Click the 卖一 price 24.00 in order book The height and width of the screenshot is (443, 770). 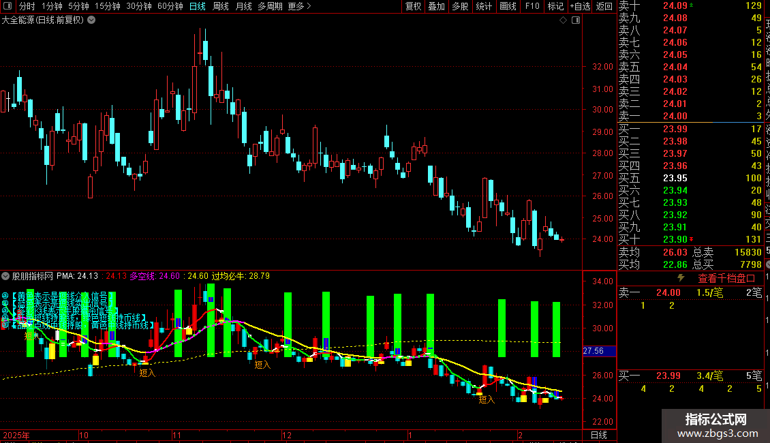[675, 117]
